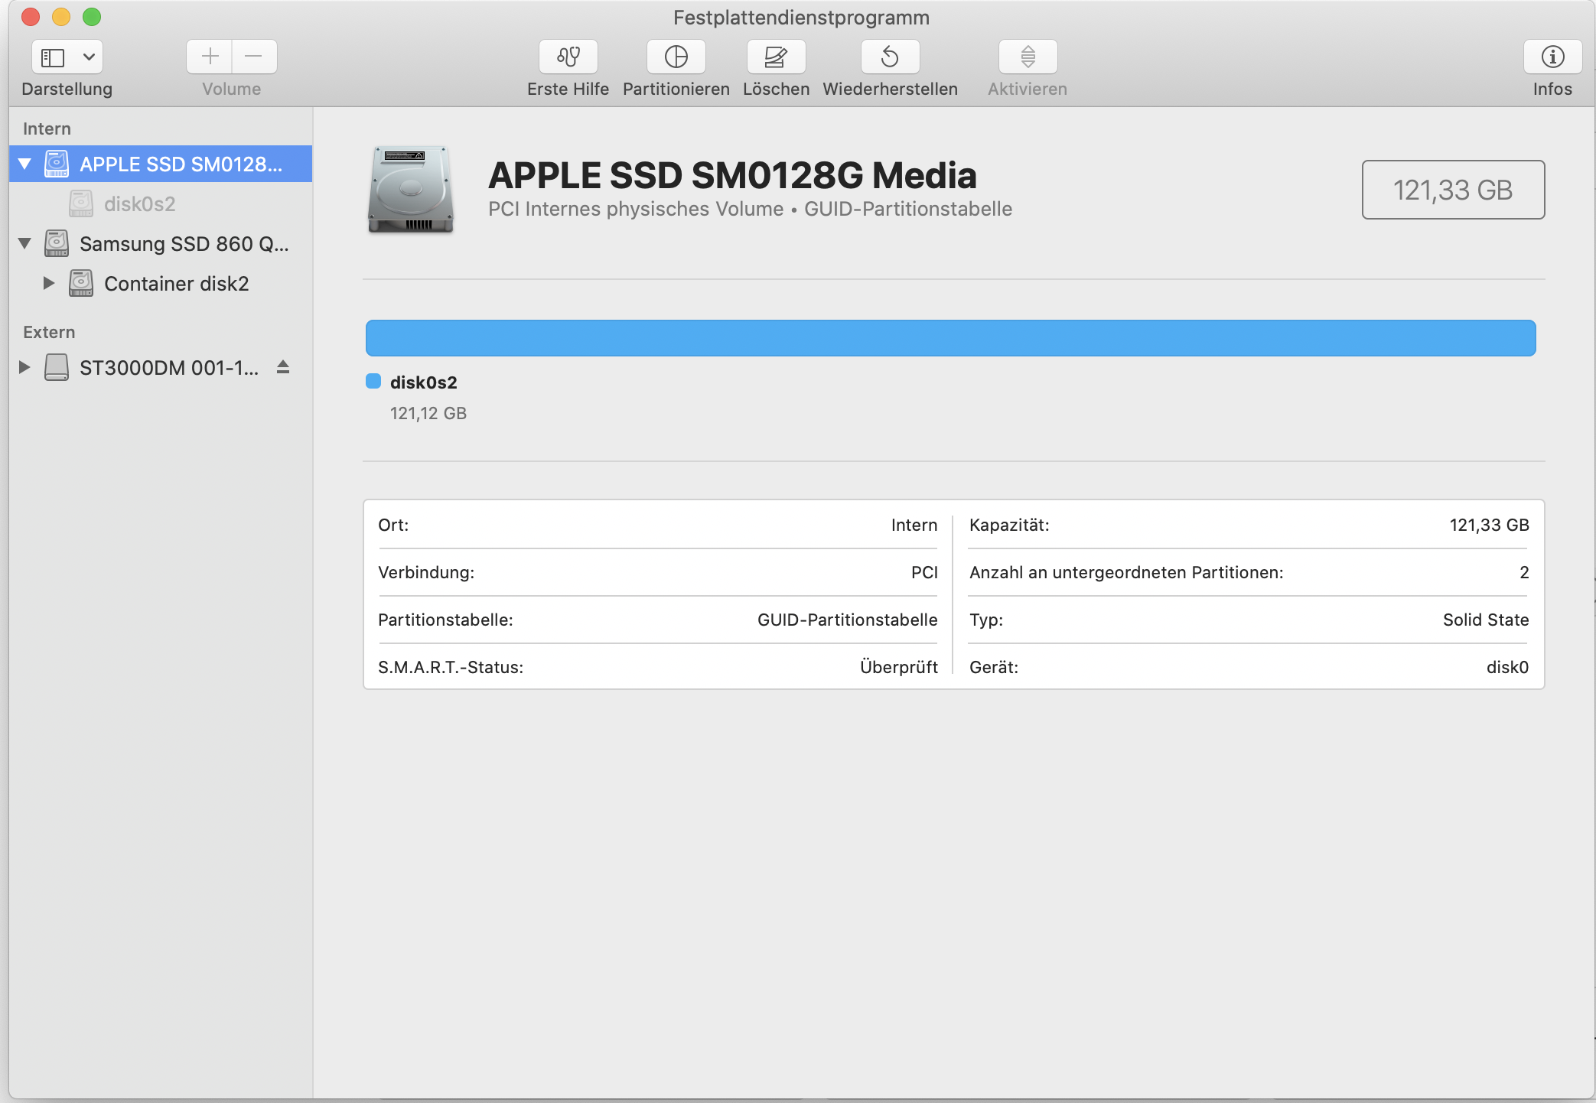Toggle the sidebar via the Darstellung icon
The image size is (1596, 1103).
(x=53, y=57)
